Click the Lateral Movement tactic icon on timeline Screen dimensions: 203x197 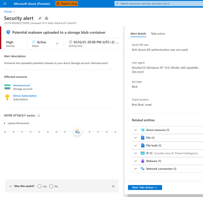[x=77, y=132]
